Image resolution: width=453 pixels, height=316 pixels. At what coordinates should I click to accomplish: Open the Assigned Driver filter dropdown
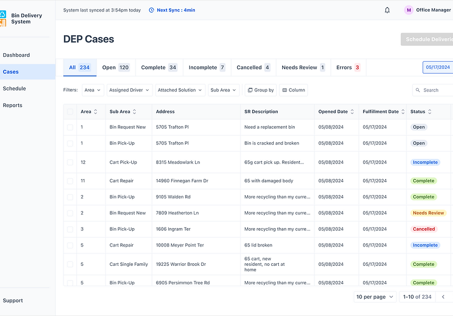click(x=130, y=90)
